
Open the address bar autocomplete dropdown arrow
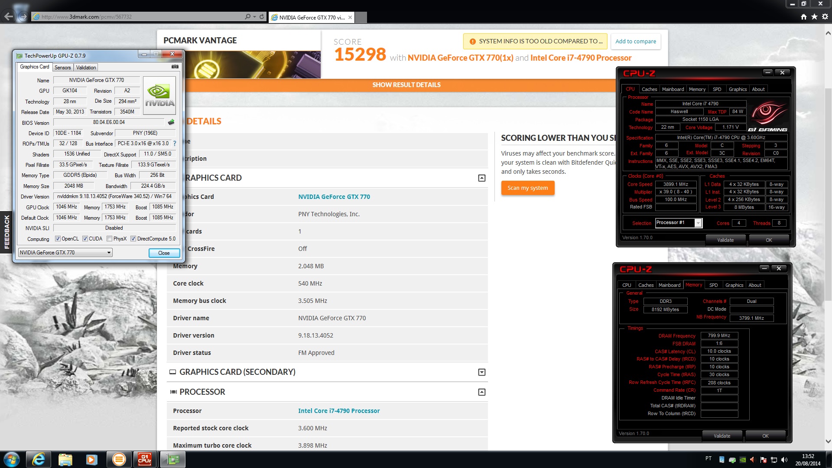click(254, 17)
